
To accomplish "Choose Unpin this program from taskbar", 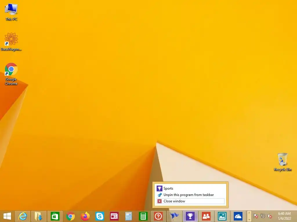I will coord(190,195).
